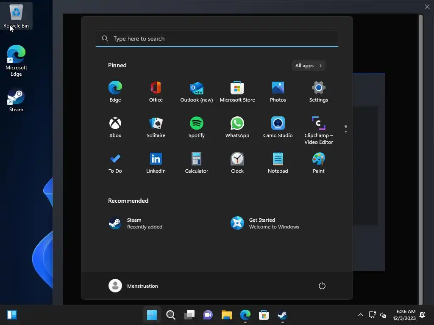This screenshot has height=325, width=434.
Task: Select Microsoft Edge desktop shortcut
Action: point(16,61)
